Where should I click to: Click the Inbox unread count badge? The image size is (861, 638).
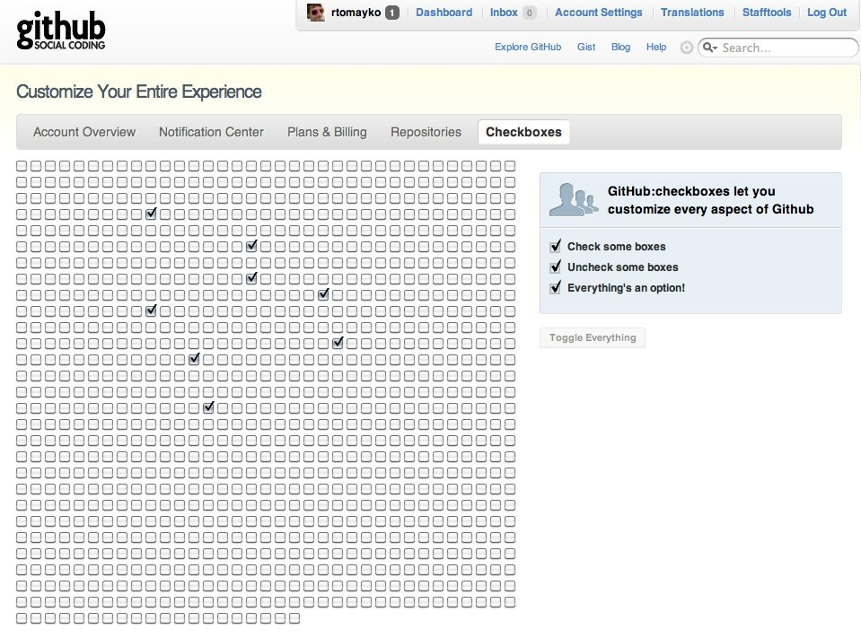[x=530, y=13]
